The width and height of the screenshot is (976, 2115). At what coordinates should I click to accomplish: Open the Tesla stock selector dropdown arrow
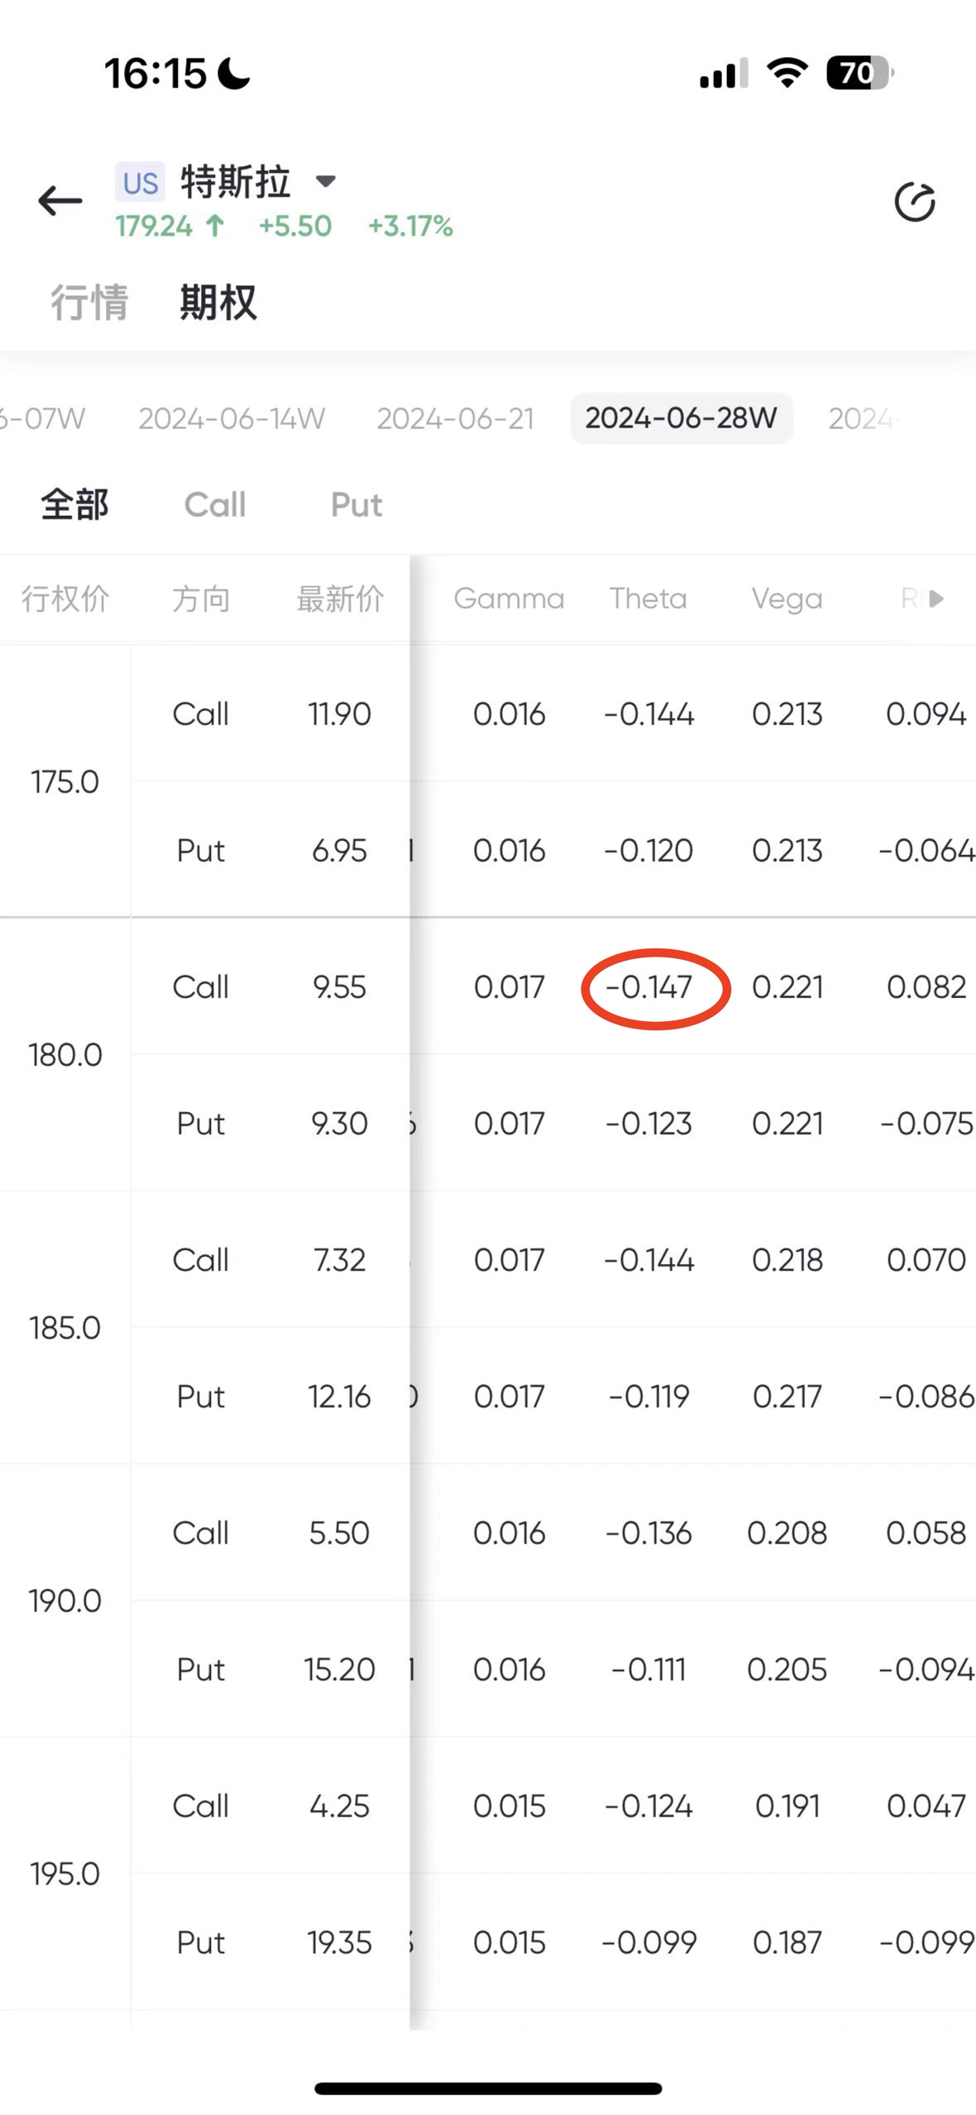coord(326,181)
